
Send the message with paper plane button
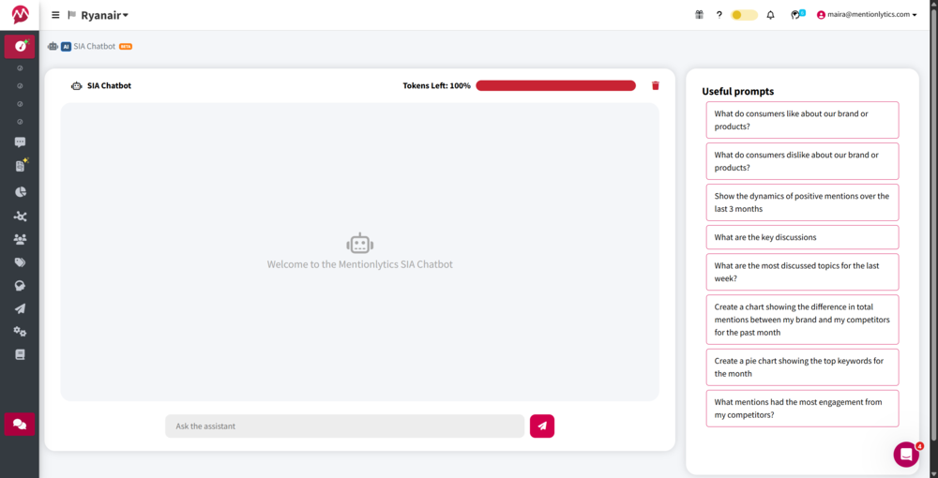tap(542, 426)
